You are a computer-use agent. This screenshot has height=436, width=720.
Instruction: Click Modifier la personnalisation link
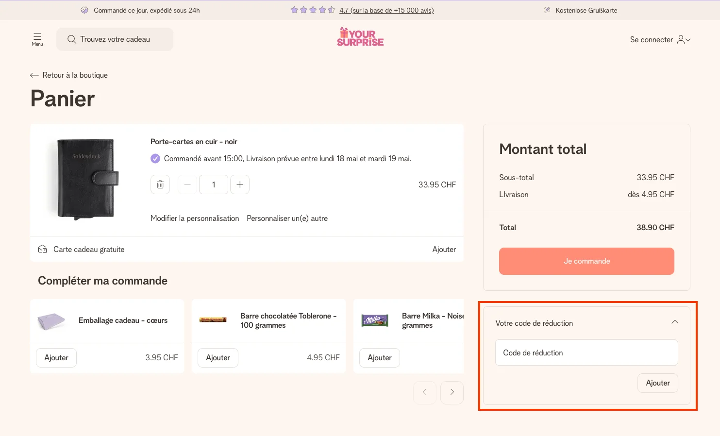[195, 218]
